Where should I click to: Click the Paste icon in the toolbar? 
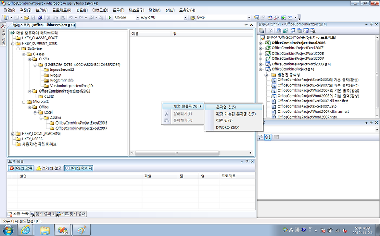click(62, 18)
